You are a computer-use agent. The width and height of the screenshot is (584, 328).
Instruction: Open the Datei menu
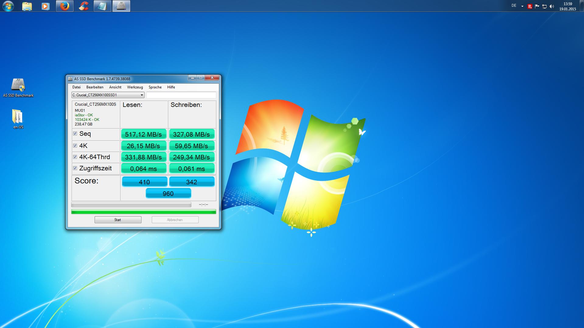coord(76,87)
